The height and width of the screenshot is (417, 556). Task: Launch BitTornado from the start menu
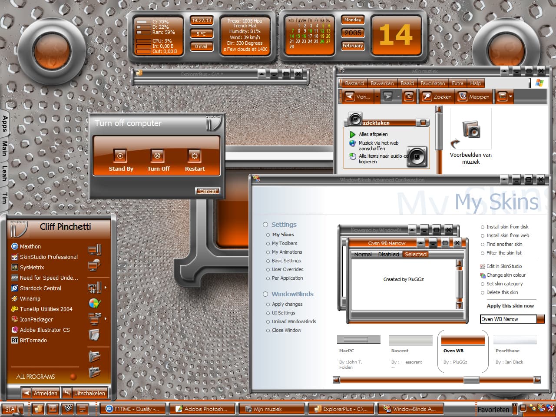[x=29, y=340]
